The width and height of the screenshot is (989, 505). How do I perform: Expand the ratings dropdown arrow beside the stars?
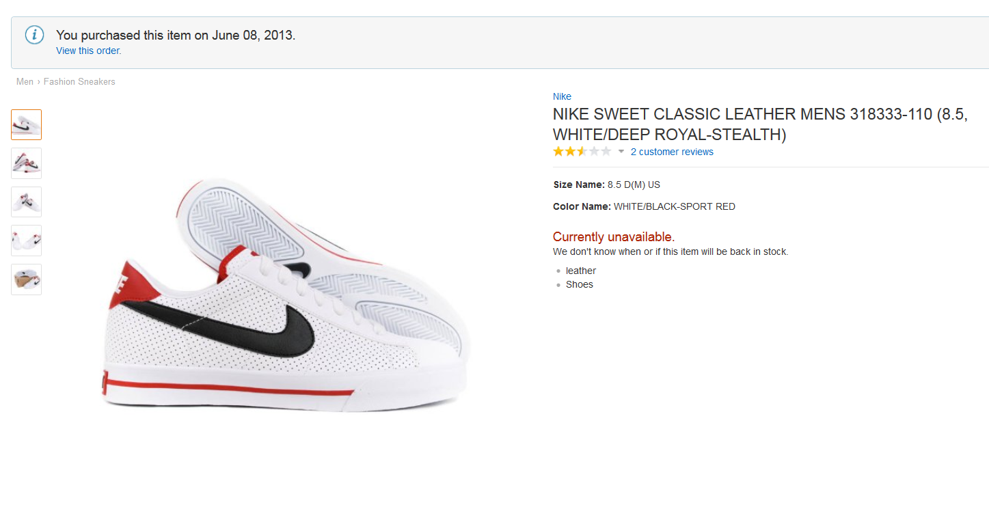tap(621, 152)
